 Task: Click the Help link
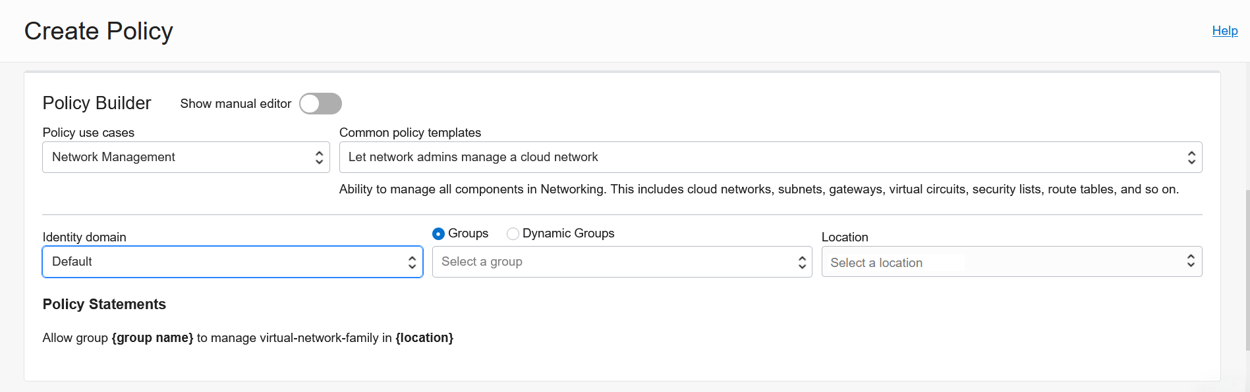pos(1225,31)
